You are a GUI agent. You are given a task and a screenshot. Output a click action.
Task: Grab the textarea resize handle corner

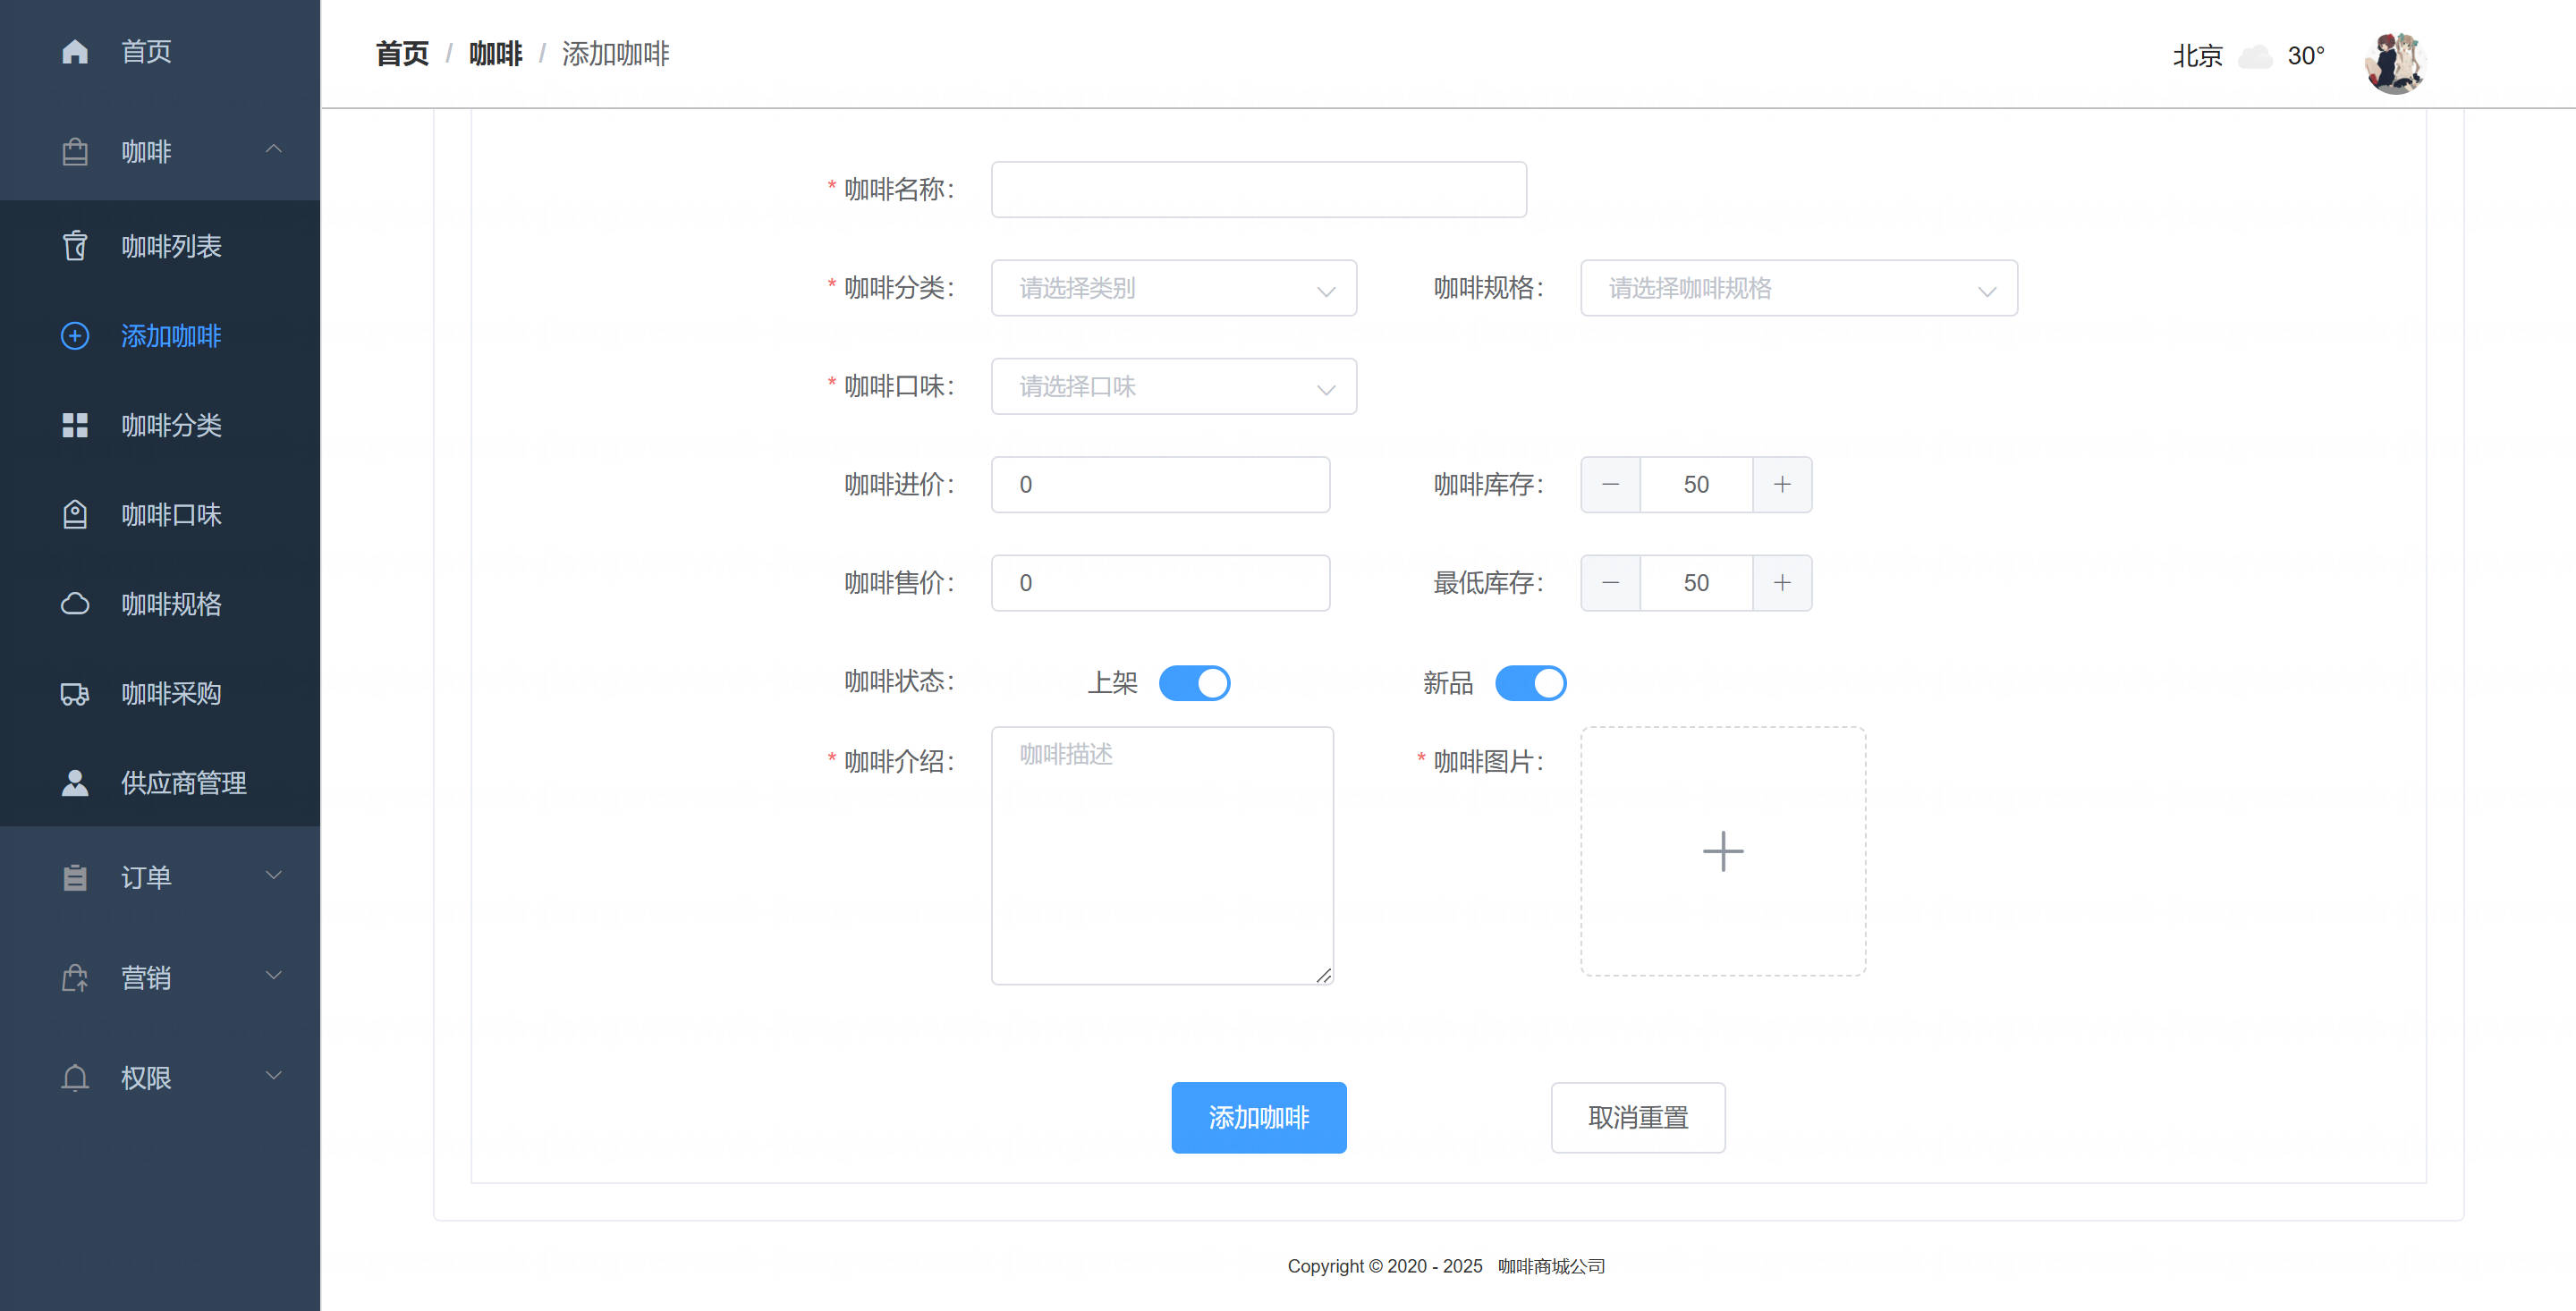point(1323,975)
